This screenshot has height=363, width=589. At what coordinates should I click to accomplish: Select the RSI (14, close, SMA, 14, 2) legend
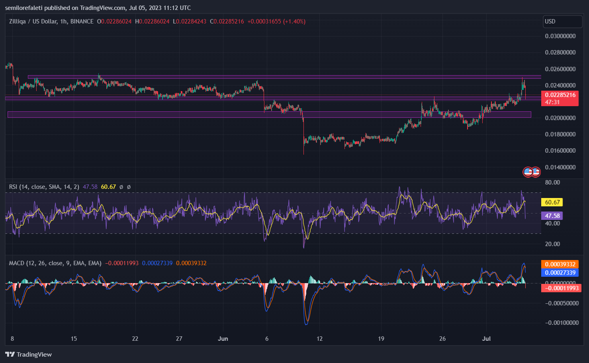pos(44,186)
